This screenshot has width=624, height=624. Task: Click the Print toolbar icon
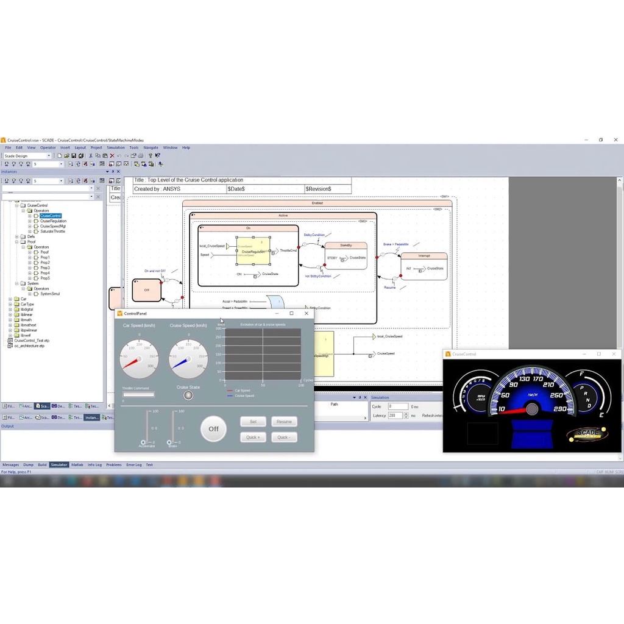[x=141, y=155]
